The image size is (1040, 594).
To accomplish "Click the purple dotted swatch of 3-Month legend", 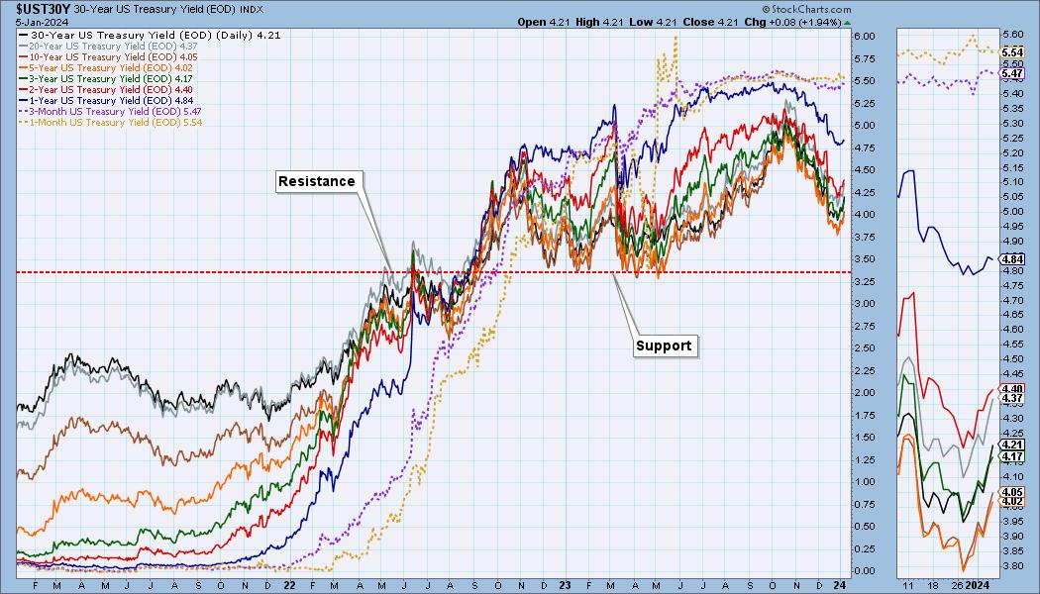I will click(24, 111).
